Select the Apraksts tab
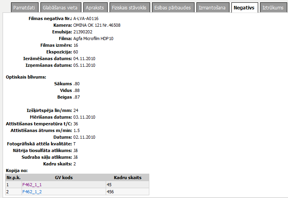288x198 pixels. pyautogui.click(x=95, y=7)
